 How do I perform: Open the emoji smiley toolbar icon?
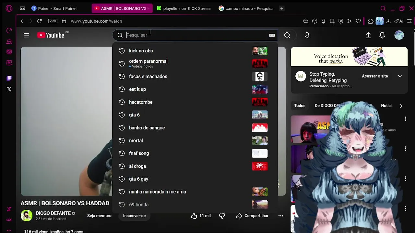pos(314,21)
